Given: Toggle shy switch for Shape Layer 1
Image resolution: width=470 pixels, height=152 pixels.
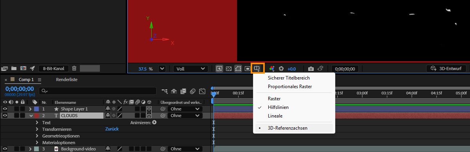Looking at the screenshot, I should [x=108, y=109].
